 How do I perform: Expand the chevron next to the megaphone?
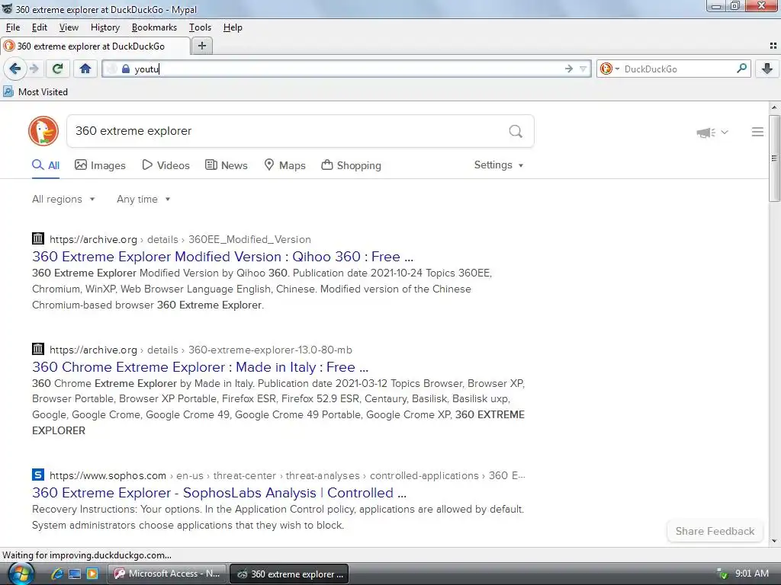725,132
